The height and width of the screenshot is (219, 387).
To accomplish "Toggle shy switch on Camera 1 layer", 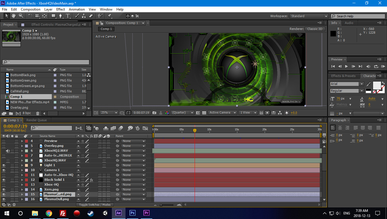I will pos(78,170).
